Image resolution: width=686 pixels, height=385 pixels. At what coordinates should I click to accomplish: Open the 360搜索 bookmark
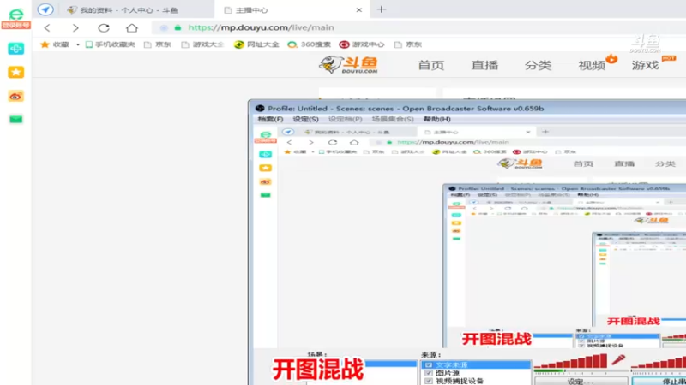pyautogui.click(x=309, y=44)
